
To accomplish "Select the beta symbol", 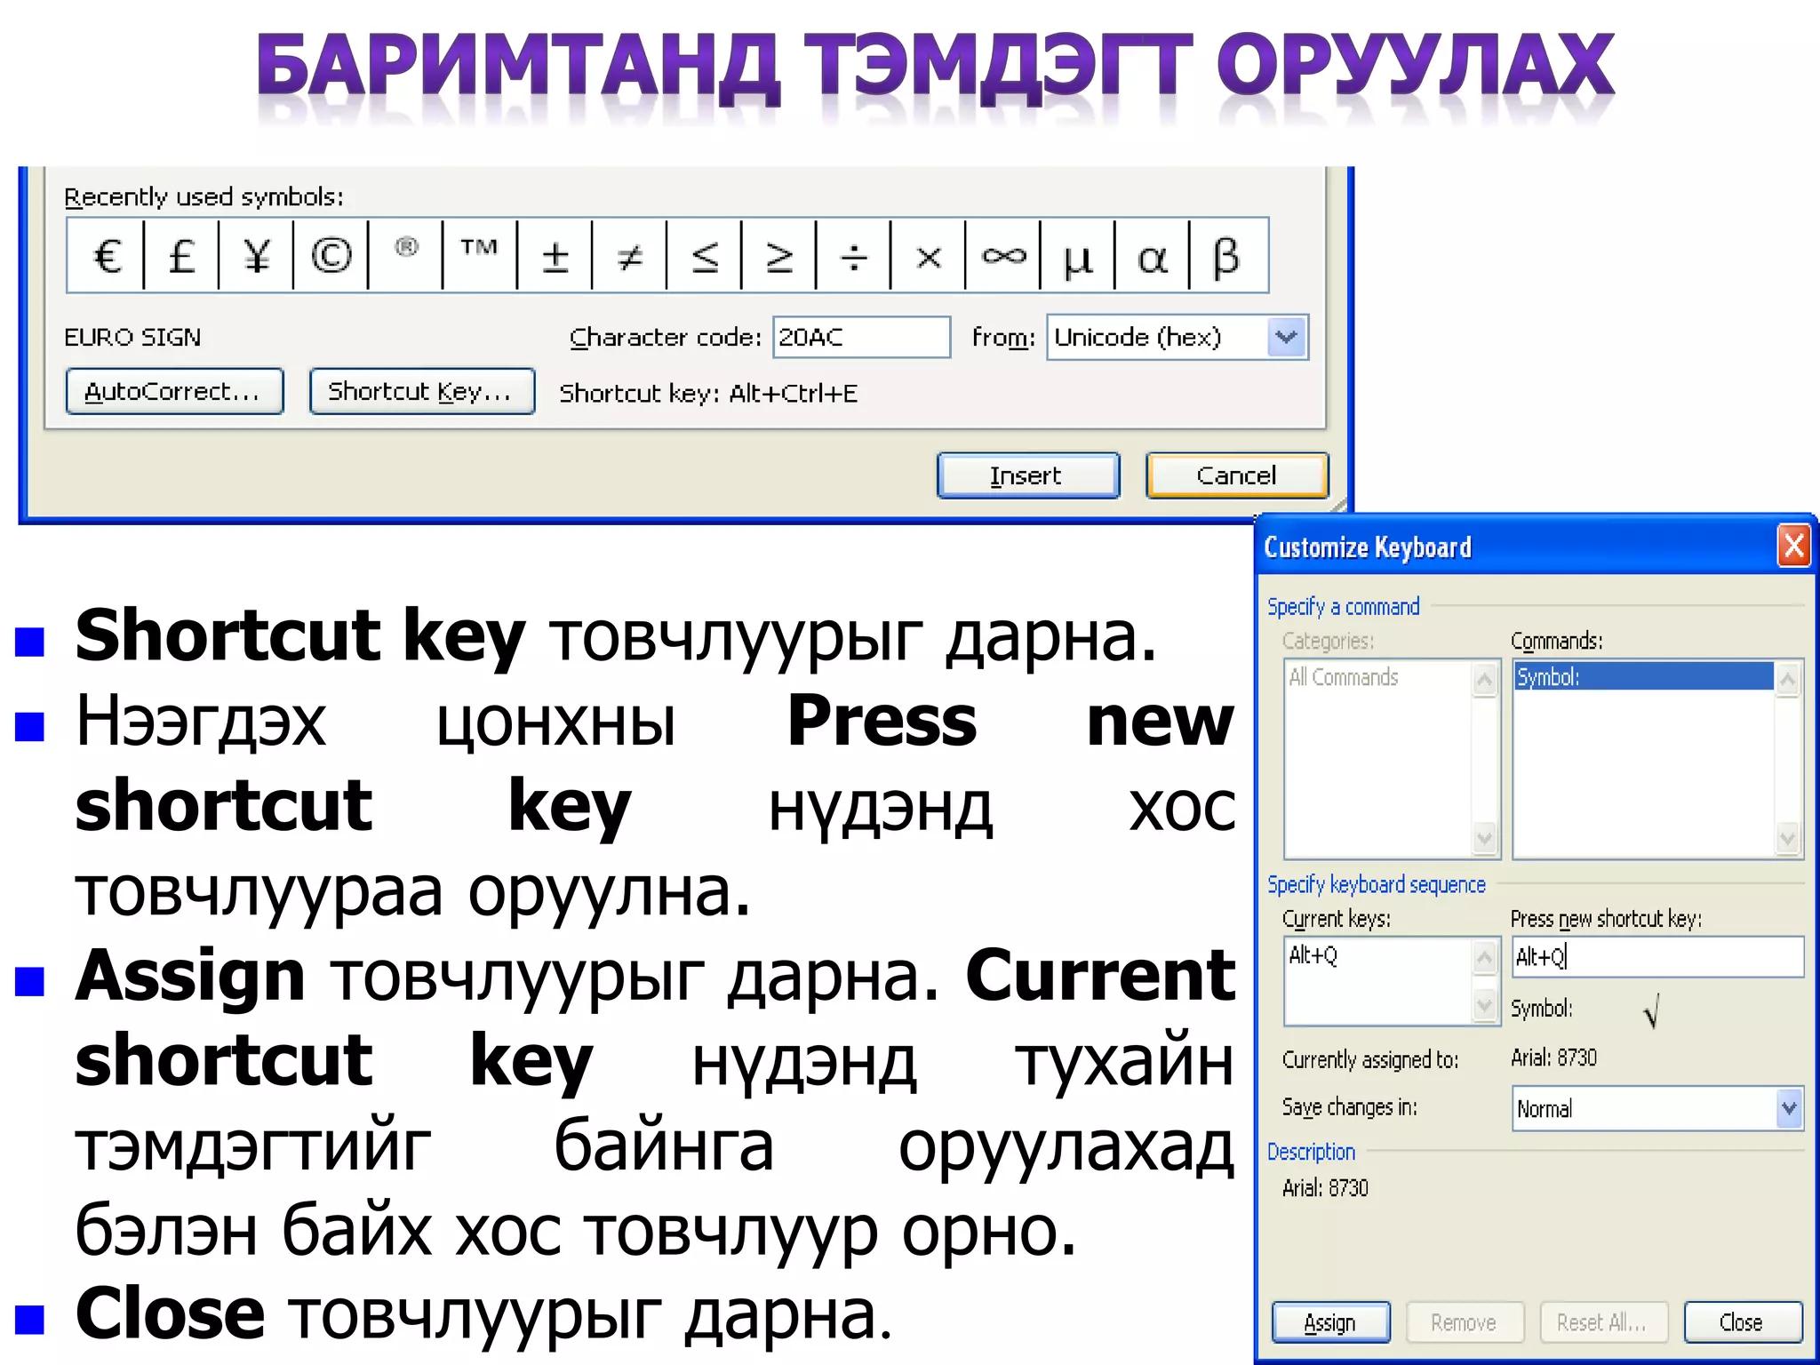I will pos(1227,256).
